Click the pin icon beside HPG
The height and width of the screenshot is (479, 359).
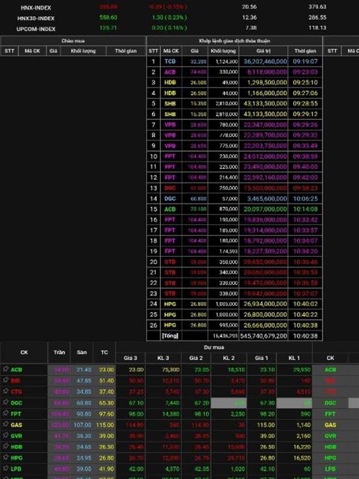tap(5, 457)
